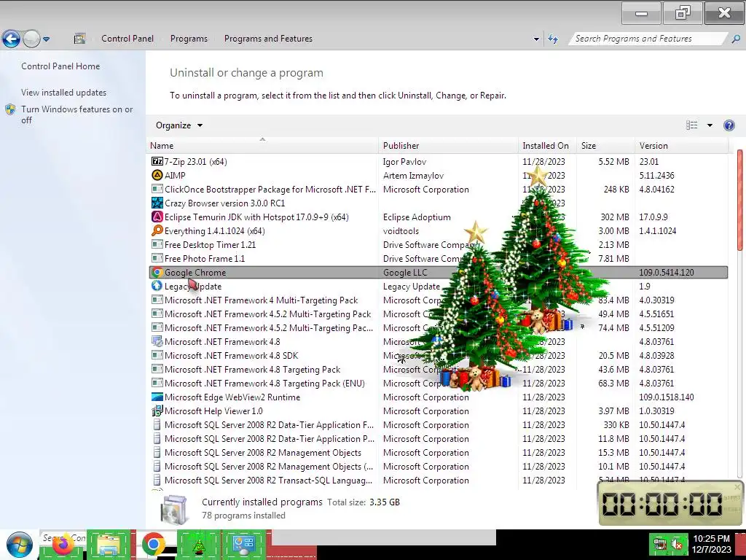Select Microsoft SQL Server 2008 R2 Transact-SQL row

[x=438, y=480]
